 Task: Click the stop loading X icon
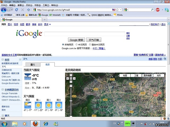click(x=23, y=10)
